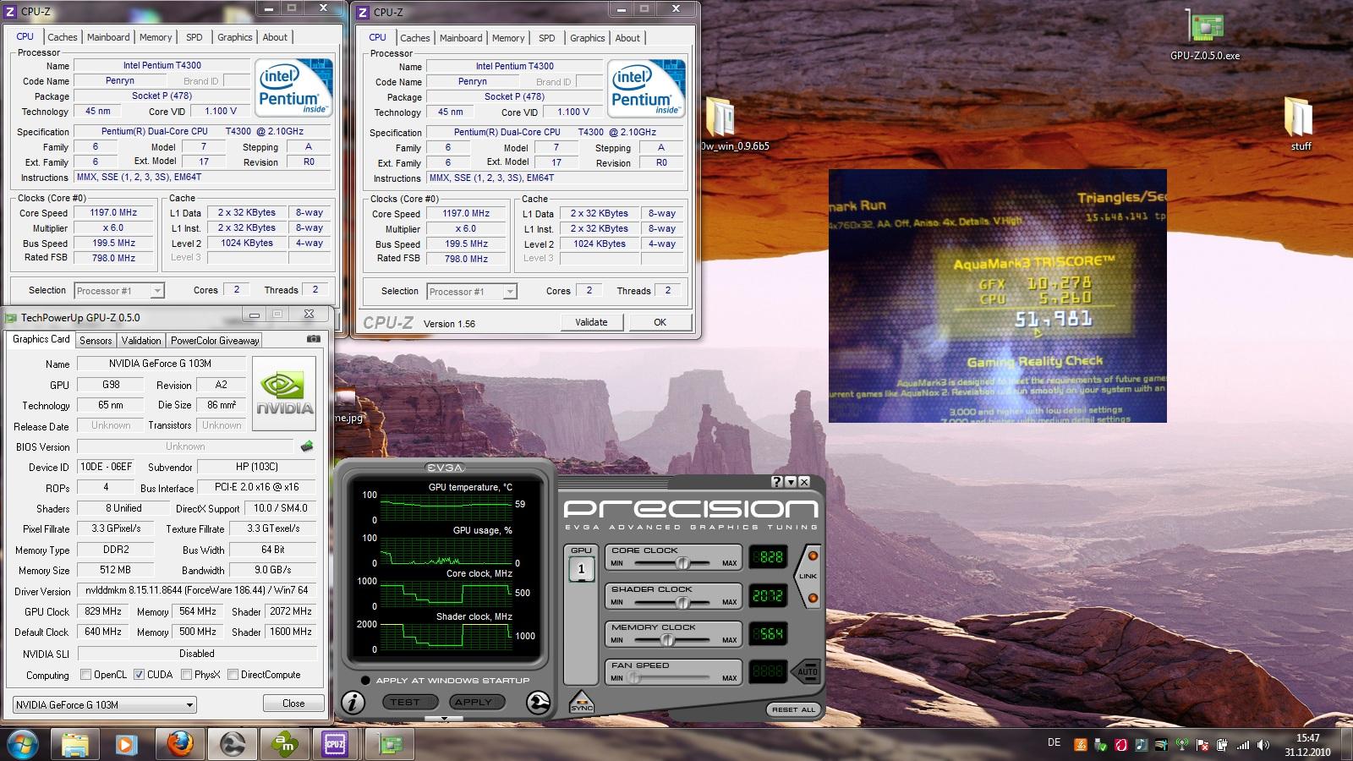Open PowerColor Giveaway tab in GPU-Z
This screenshot has width=1353, height=761.
(215, 340)
